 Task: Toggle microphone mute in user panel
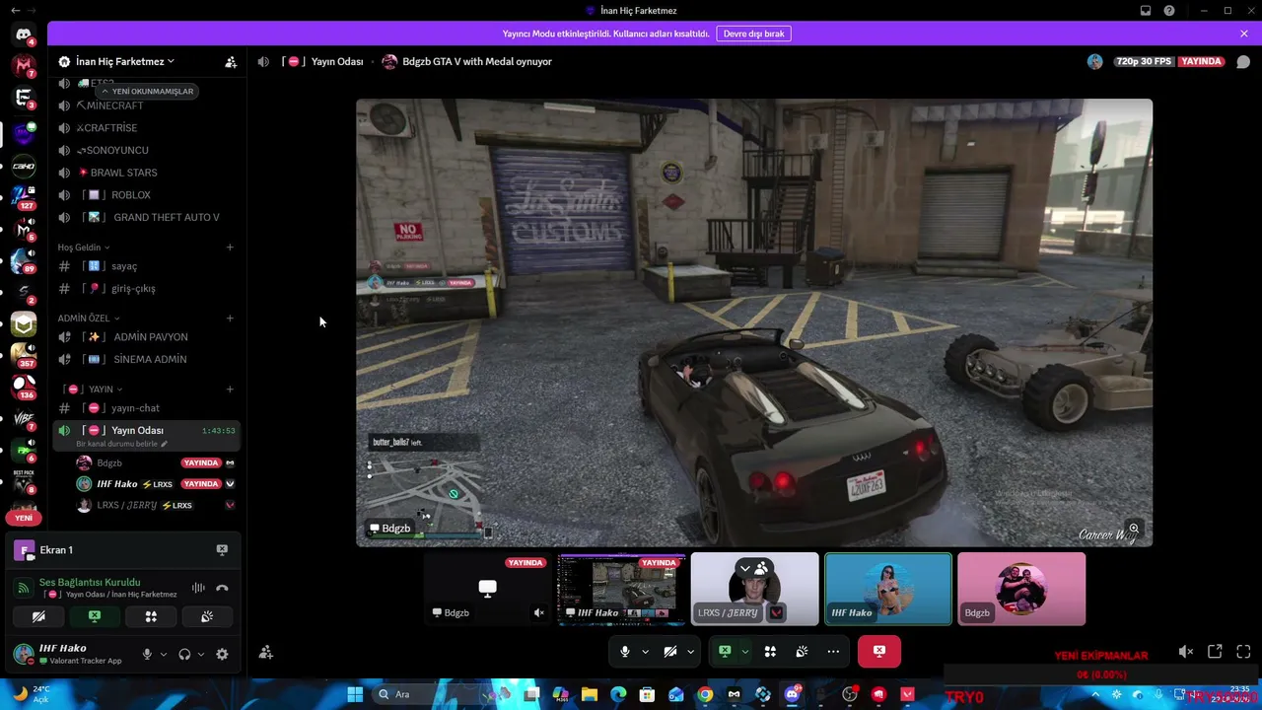[x=147, y=654]
